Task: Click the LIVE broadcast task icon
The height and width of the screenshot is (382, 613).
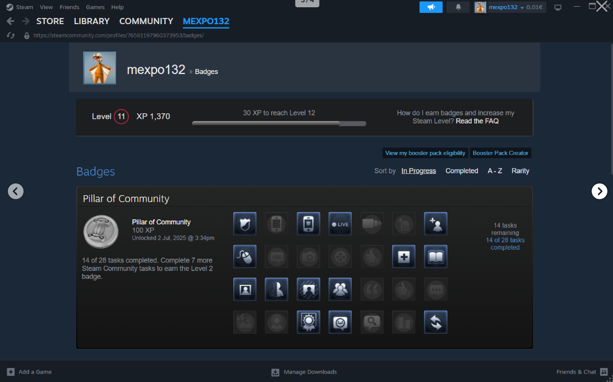Action: (x=340, y=224)
